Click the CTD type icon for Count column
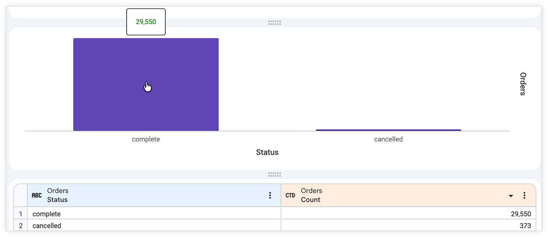Image resolution: width=548 pixels, height=237 pixels. coord(290,195)
